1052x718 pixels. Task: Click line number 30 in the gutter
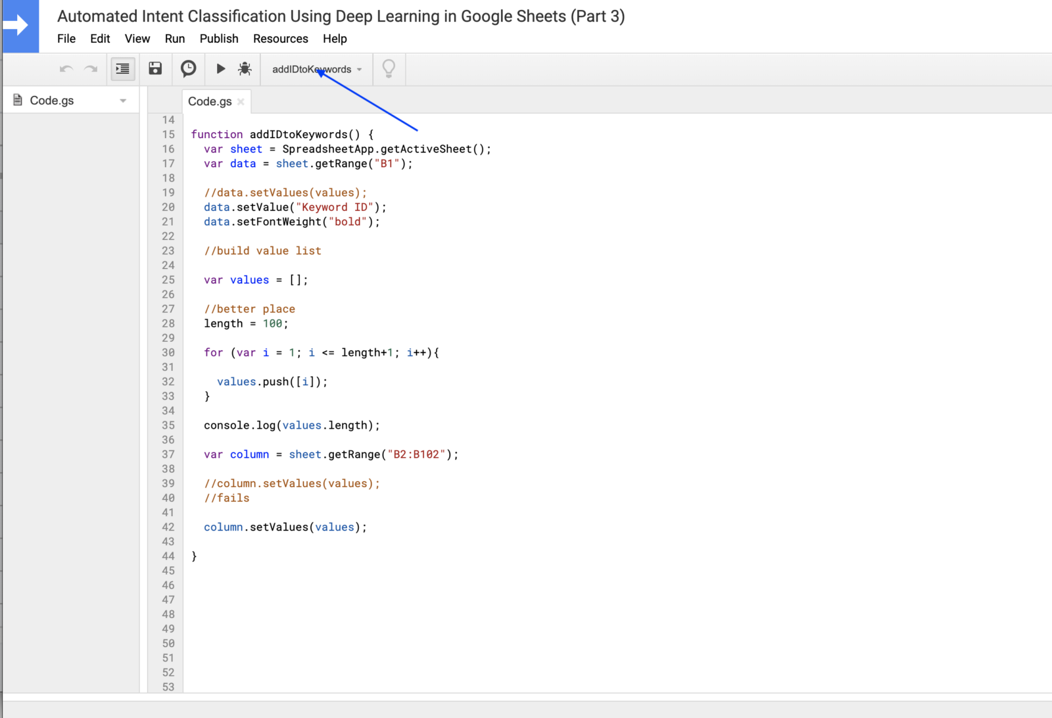point(168,352)
